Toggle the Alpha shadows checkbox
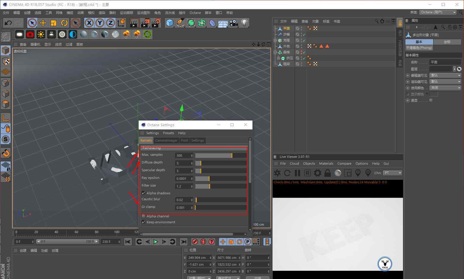 (144, 193)
